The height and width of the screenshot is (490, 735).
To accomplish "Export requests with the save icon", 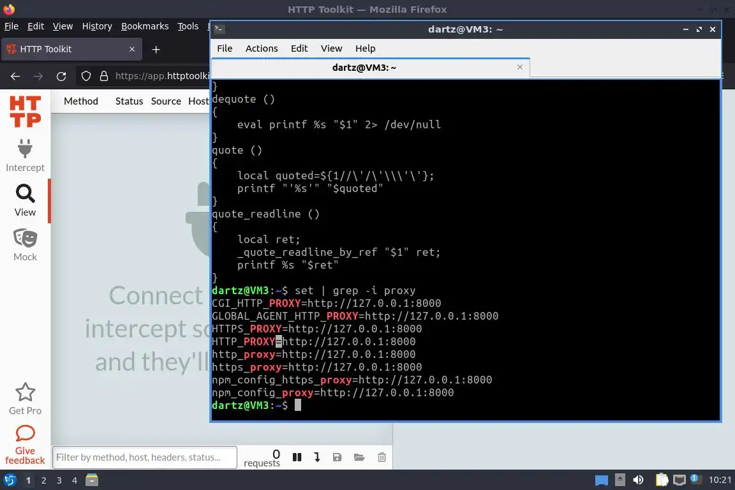I will [337, 457].
